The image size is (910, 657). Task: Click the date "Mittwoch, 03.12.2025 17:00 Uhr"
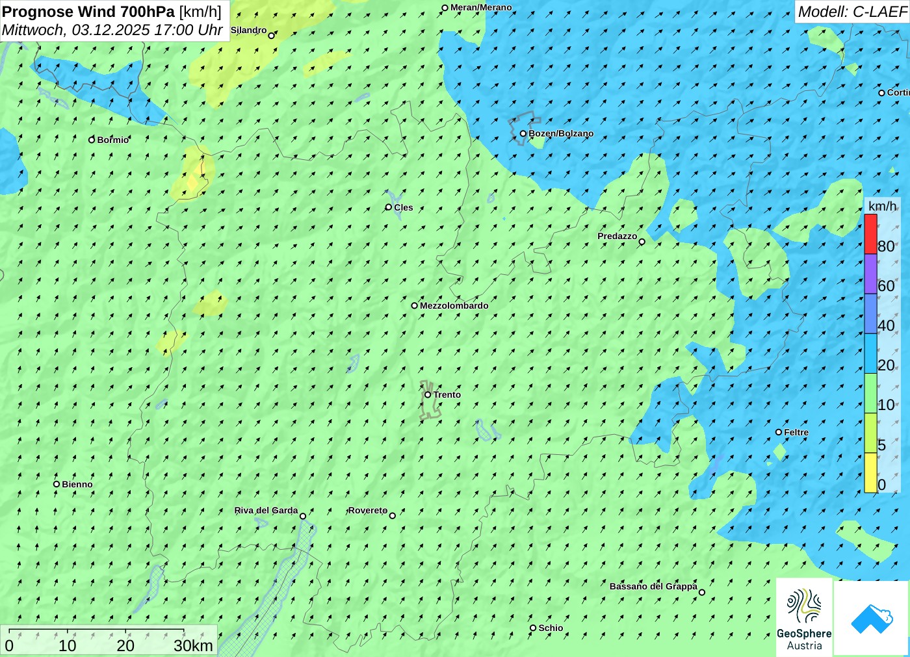point(112,30)
